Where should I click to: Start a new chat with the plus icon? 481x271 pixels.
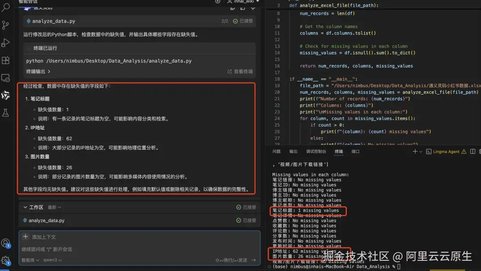pyautogui.click(x=218, y=2)
